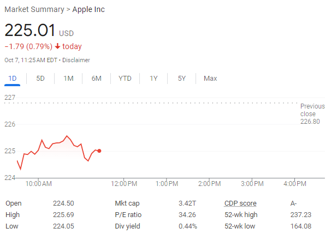Open the Max range tab
The height and width of the screenshot is (234, 331).
tap(210, 79)
